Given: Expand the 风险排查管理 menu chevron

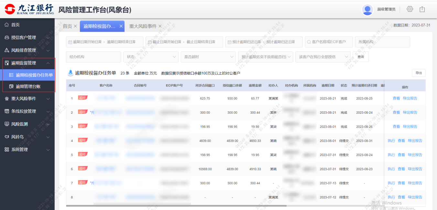Looking at the screenshot, I should tap(48, 50).
